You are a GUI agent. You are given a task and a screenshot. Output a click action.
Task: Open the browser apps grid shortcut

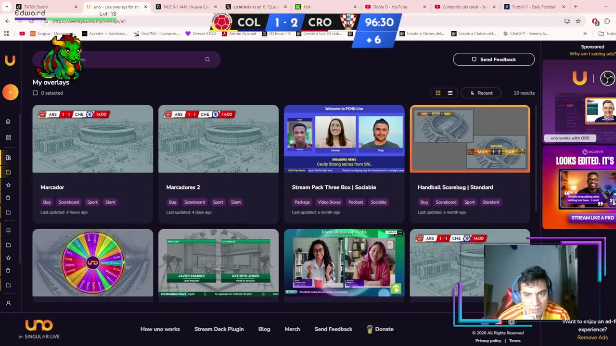[x=7, y=34]
